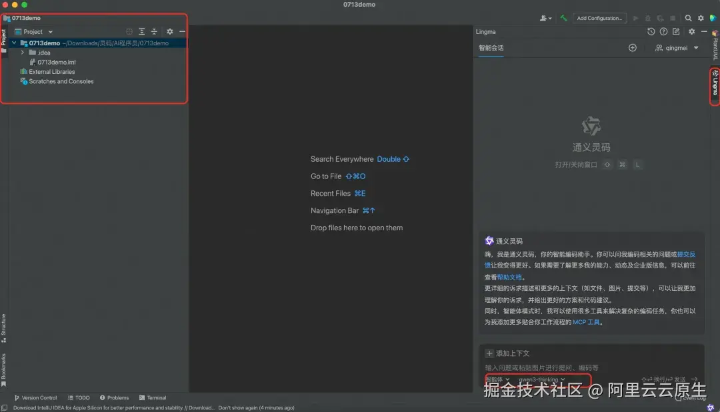Select Scratches and Consoles node
Screen dimensions: 720x412
(x=61, y=81)
